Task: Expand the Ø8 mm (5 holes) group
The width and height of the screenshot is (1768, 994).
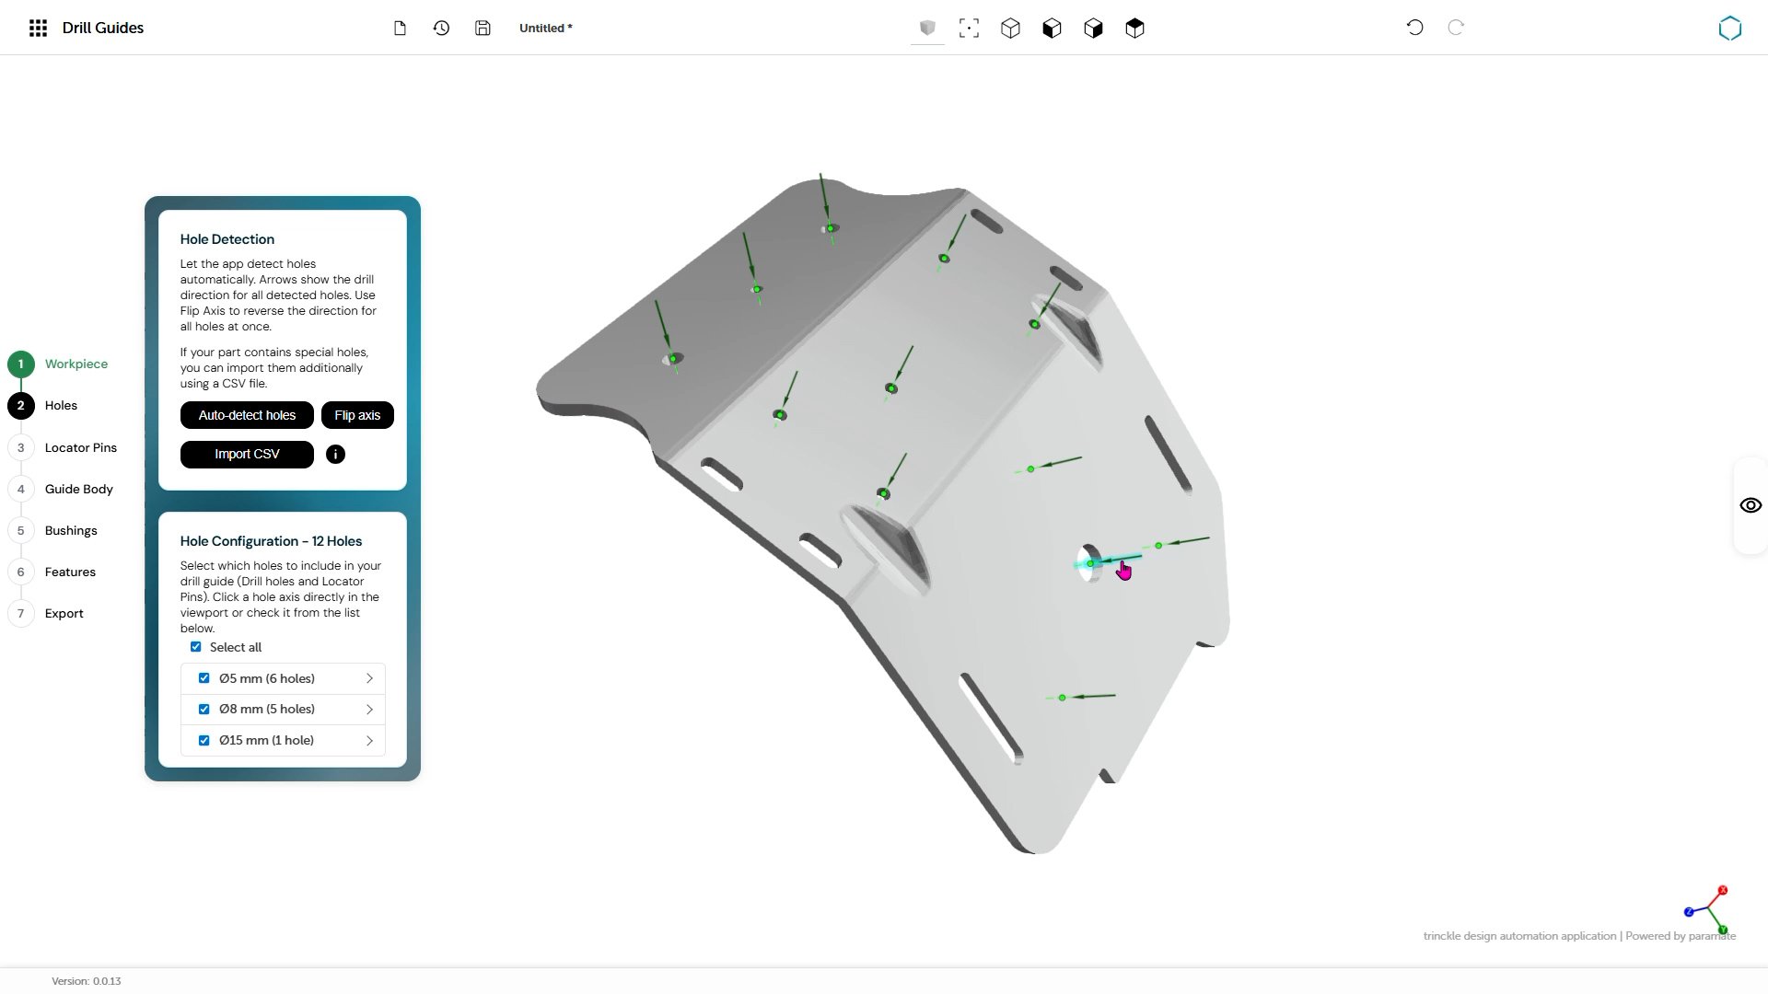Action: coord(369,709)
